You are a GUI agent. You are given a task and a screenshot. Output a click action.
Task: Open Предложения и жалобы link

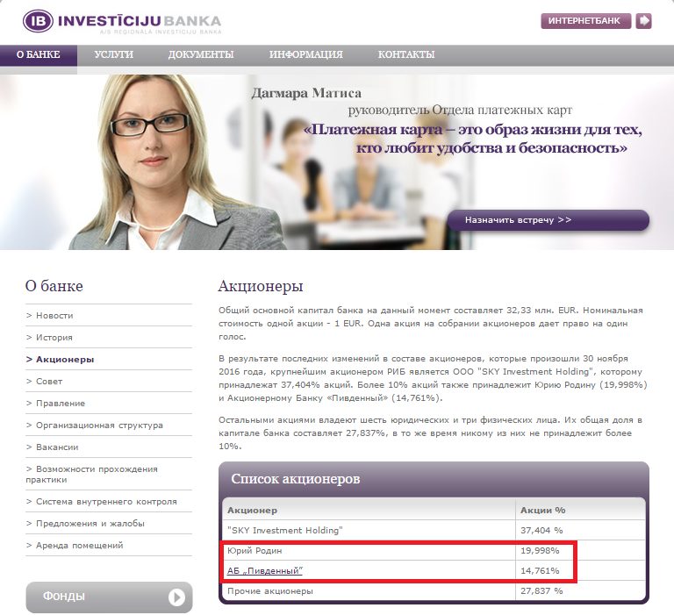click(90, 524)
